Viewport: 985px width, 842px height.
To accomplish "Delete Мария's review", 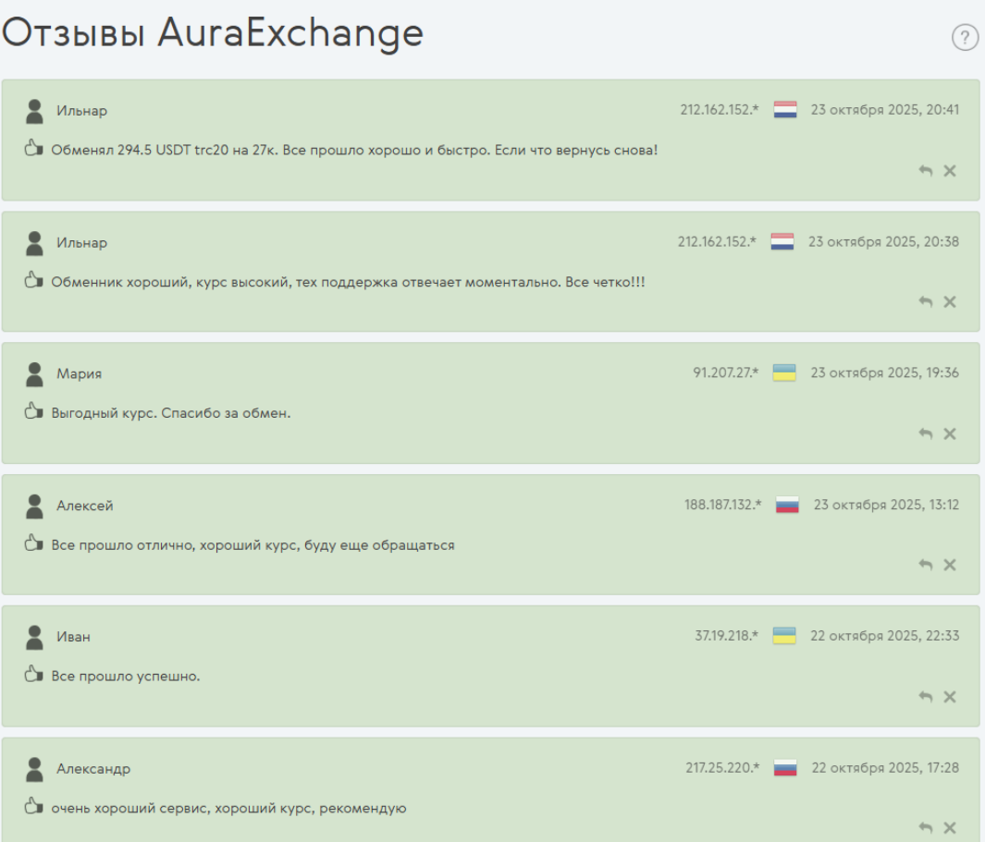I will point(950,434).
